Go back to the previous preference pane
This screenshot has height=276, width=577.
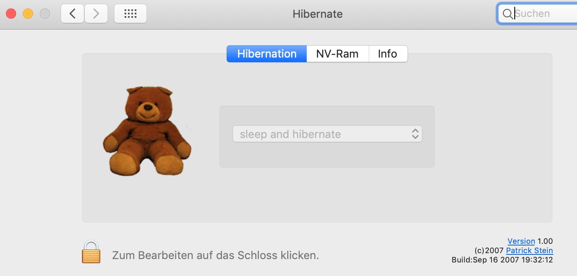coord(72,14)
